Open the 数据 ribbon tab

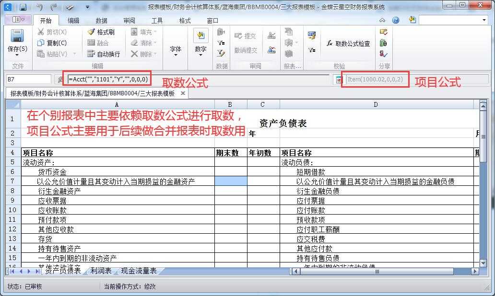(x=101, y=21)
